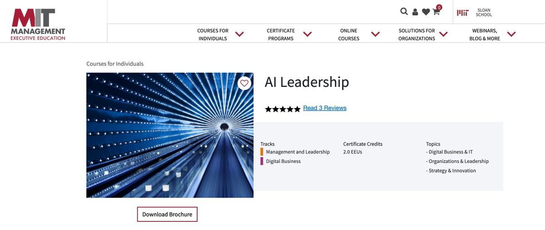
Task: Click the Topics label
Action: pyautogui.click(x=433, y=144)
